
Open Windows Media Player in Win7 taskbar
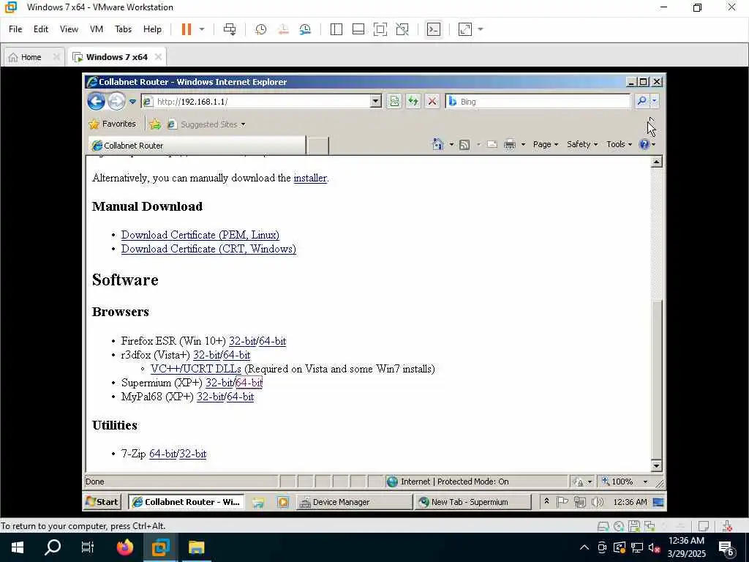click(x=283, y=502)
